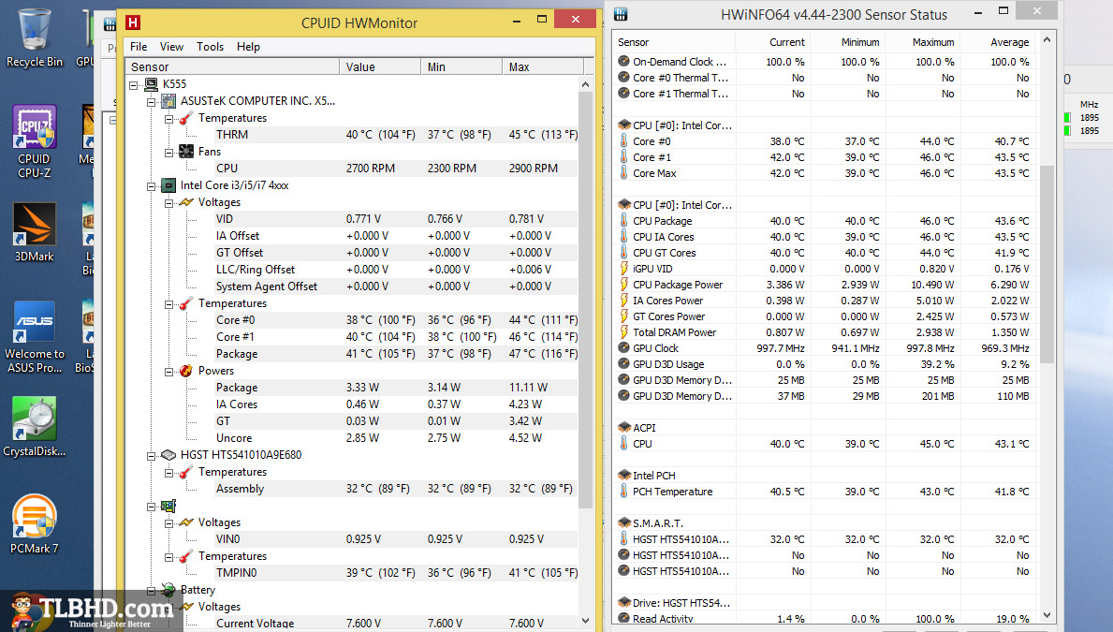This screenshot has height=632, width=1113.
Task: Select GPU D3D Usage row
Action: (824, 364)
